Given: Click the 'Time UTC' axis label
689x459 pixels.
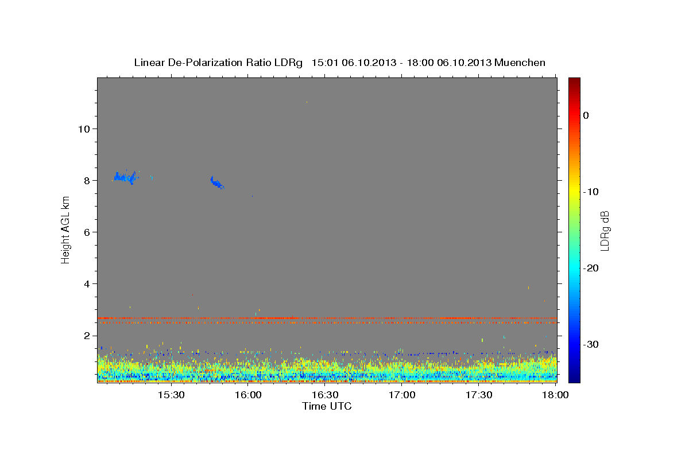Looking at the screenshot, I should (327, 406).
